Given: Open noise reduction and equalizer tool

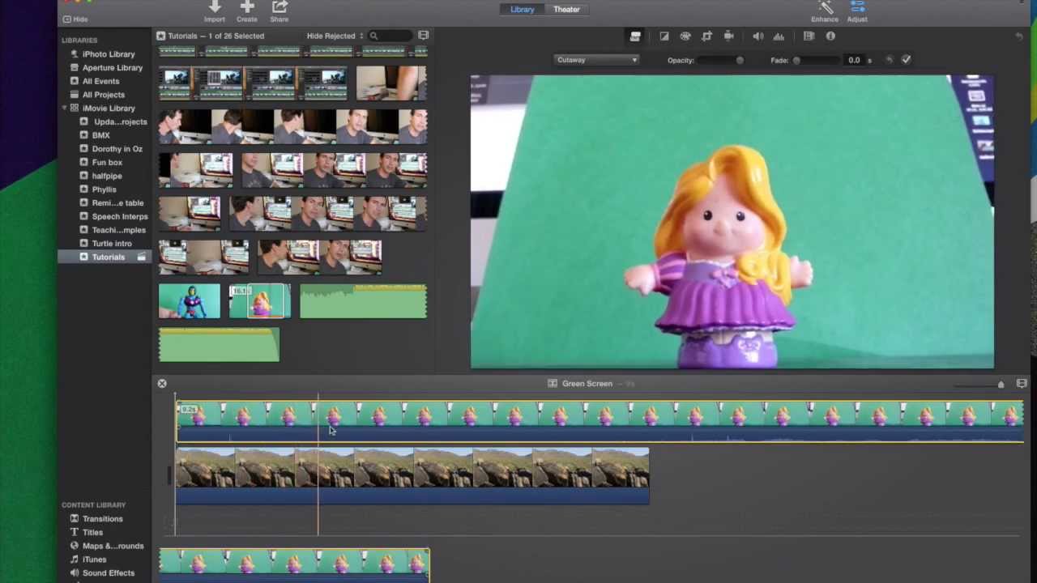Looking at the screenshot, I should click(x=779, y=36).
